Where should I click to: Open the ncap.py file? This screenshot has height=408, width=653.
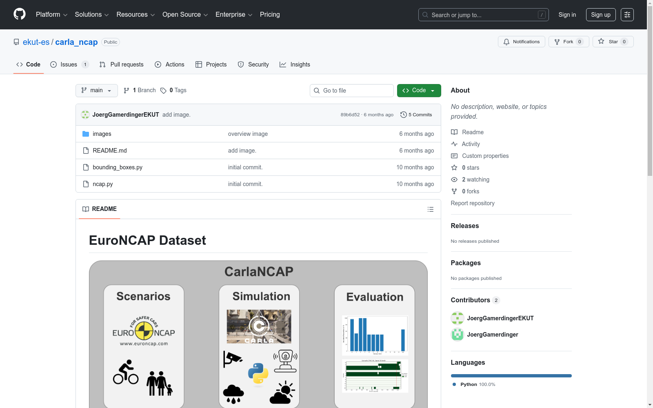pos(103,184)
